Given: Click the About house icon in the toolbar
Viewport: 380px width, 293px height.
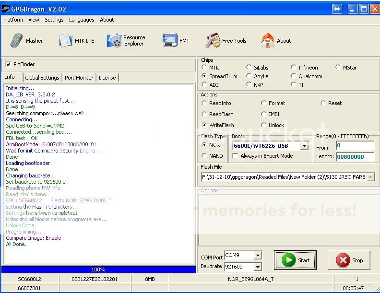Looking at the screenshot, I should [x=268, y=40].
